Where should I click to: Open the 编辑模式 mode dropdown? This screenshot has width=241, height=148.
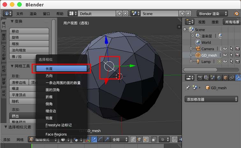click(x=42, y=140)
